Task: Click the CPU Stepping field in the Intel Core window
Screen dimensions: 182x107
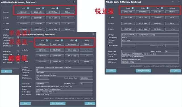Action: [x=64, y=70]
